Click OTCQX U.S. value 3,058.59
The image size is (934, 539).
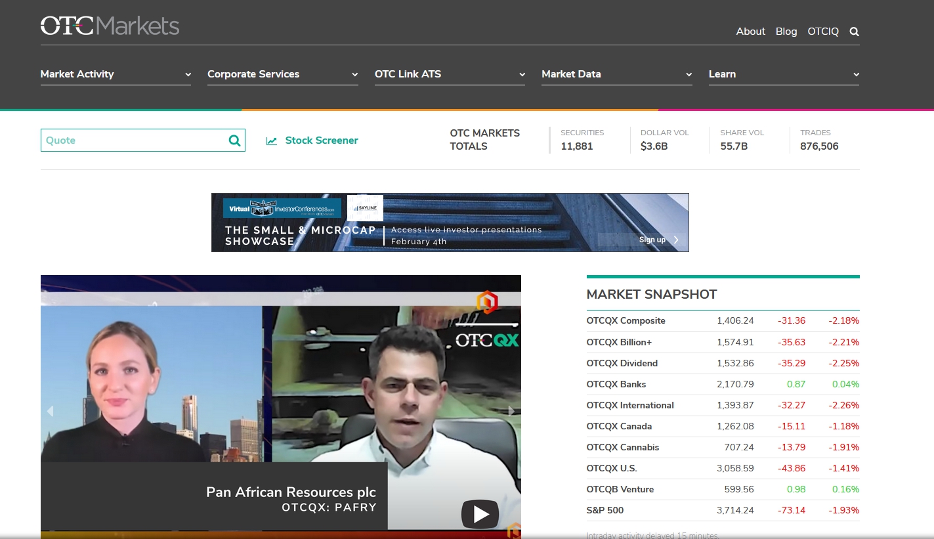(735, 468)
